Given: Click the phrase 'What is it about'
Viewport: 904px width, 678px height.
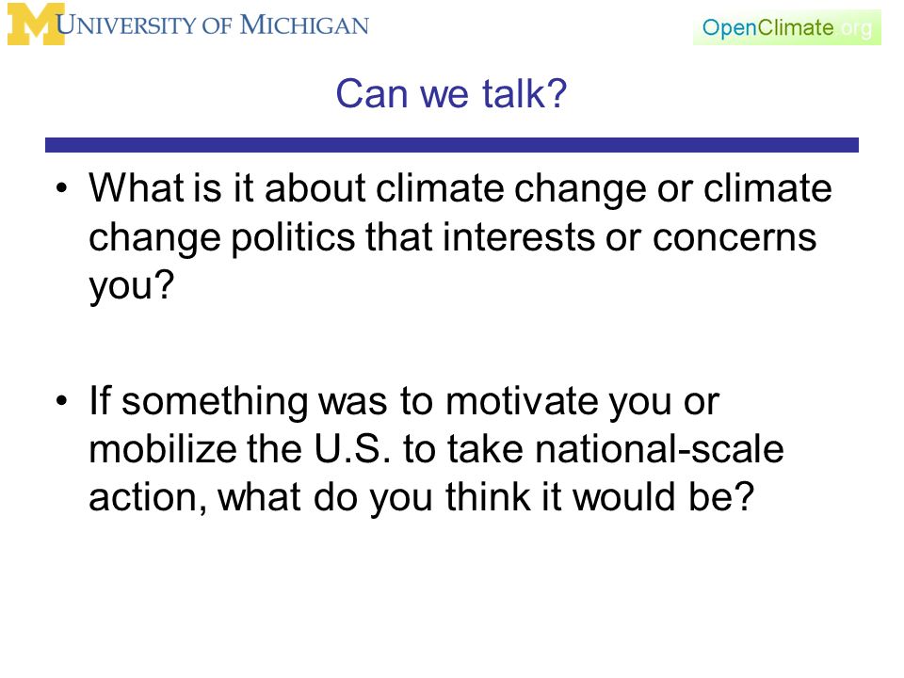Looking at the screenshot, I should tap(227, 188).
